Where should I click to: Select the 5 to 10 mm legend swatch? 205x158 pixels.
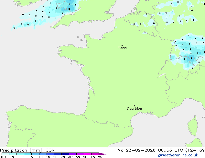[x=36, y=154]
